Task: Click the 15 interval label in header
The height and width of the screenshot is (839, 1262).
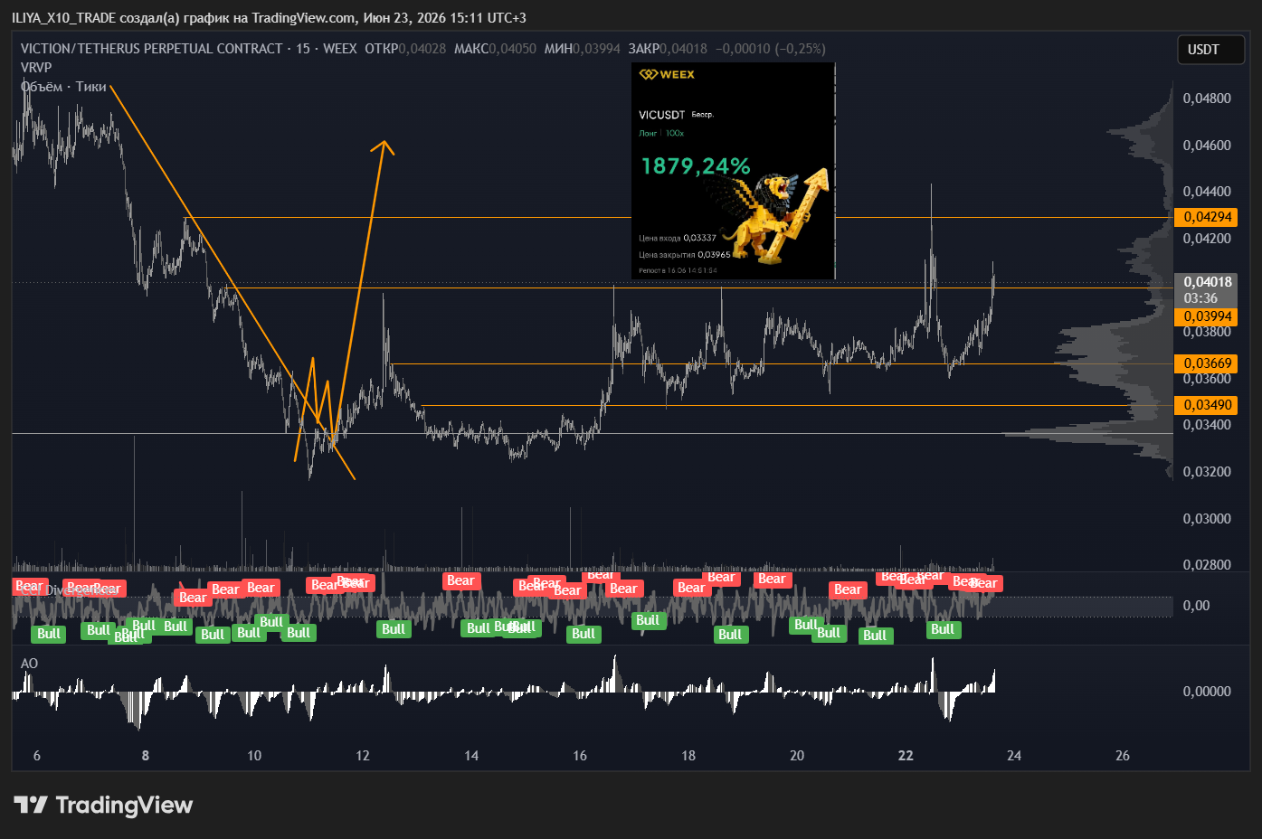Action: click(303, 49)
